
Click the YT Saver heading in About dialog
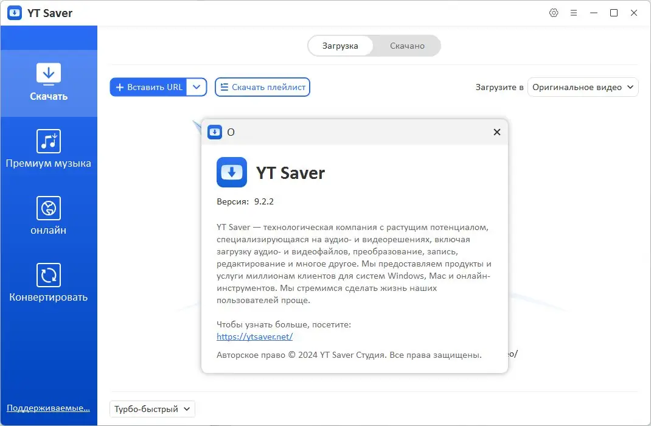tap(290, 173)
